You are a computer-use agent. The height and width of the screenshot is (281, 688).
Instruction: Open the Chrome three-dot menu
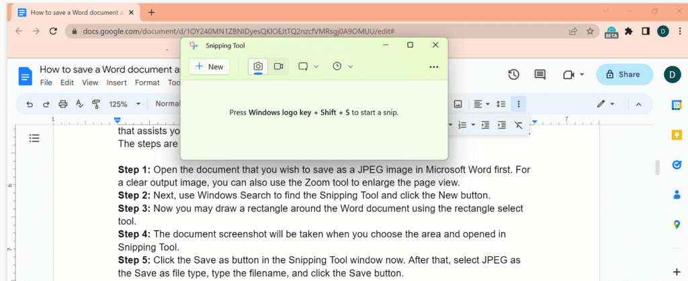coord(679,31)
